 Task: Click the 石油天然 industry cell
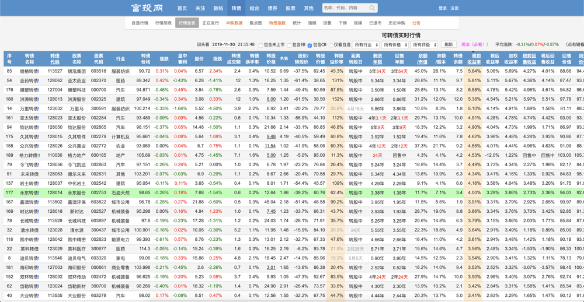(x=120, y=192)
